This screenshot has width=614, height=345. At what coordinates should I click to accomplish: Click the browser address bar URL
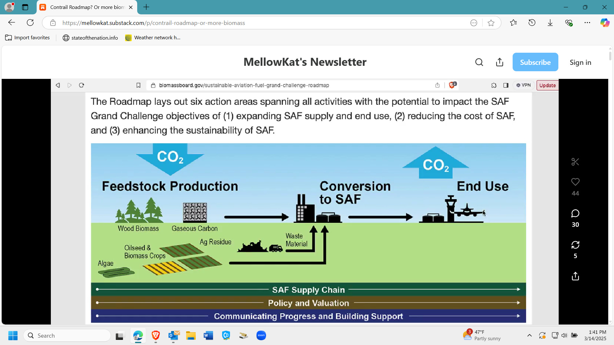pyautogui.click(x=153, y=23)
